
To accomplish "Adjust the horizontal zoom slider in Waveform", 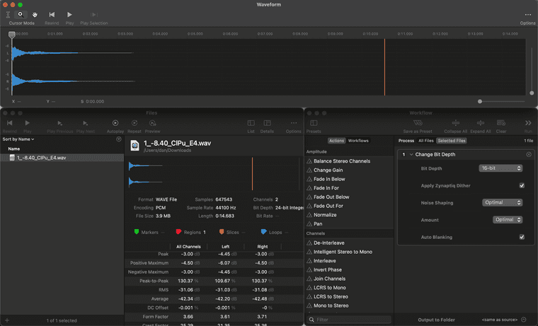I will pos(480,101).
